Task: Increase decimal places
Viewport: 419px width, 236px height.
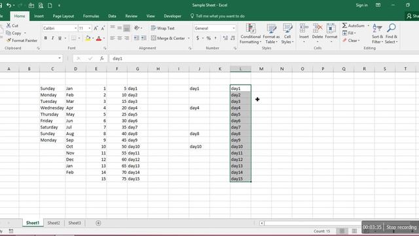Action: [225, 38]
